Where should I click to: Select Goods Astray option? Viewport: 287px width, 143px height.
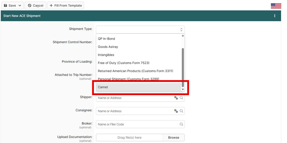(108, 47)
